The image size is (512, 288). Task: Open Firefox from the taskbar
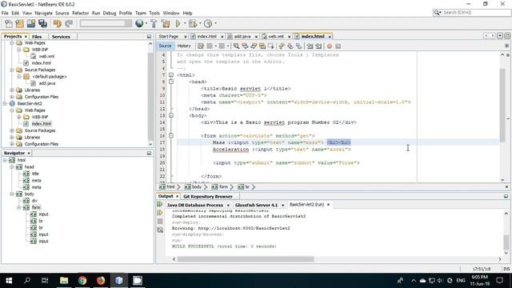101,280
